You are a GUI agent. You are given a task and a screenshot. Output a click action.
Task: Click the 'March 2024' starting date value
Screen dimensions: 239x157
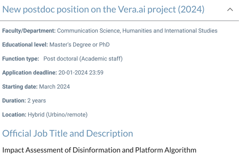tap(55, 86)
